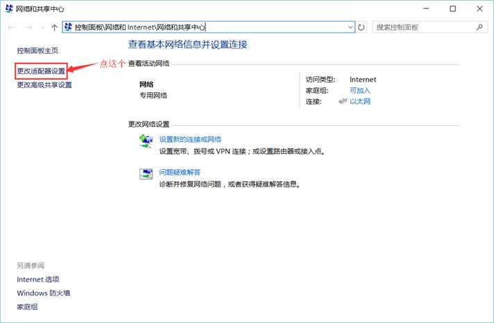
Task: Select the 专用网络 network type text
Action: click(153, 96)
